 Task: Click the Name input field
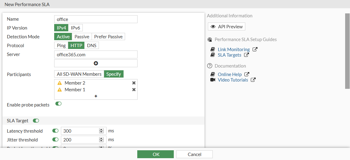tap(96, 19)
